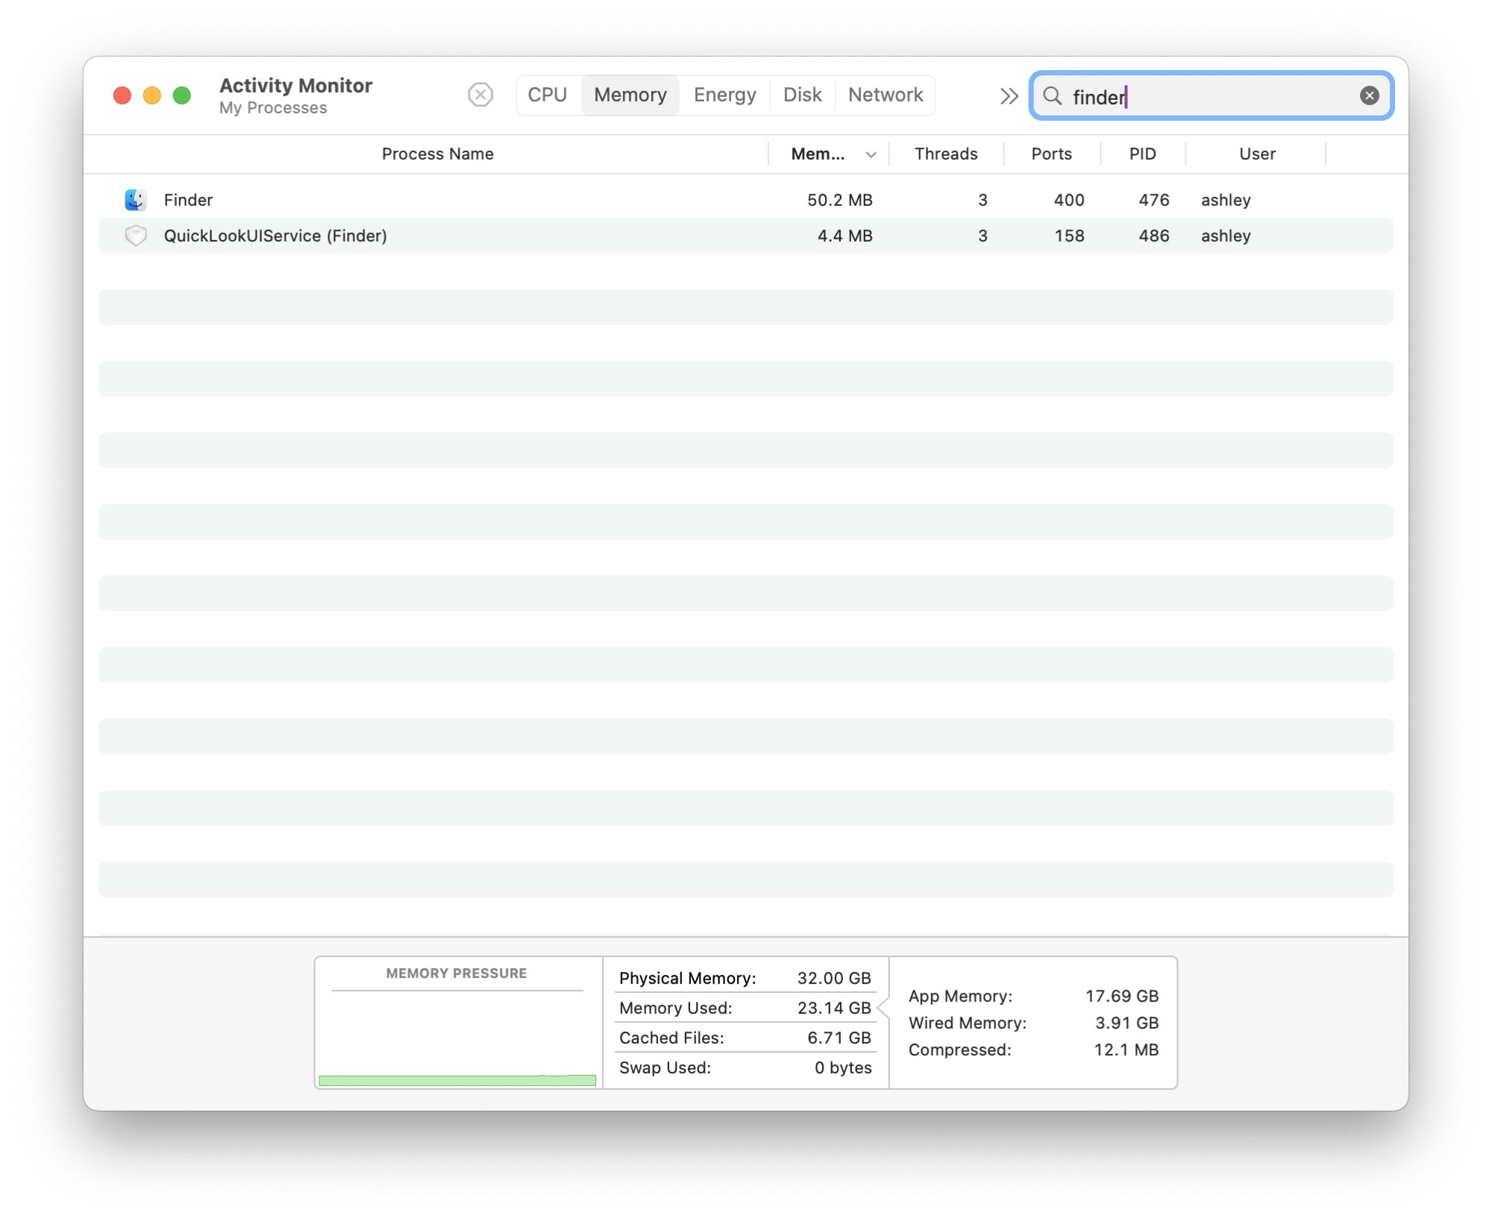Click the Finder app icon in list
Screen dimensions: 1492x1221
click(x=135, y=200)
